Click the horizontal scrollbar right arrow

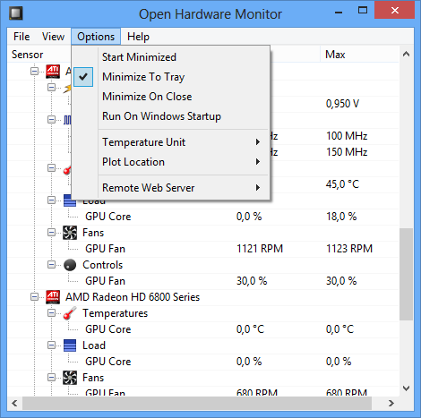pos(391,404)
